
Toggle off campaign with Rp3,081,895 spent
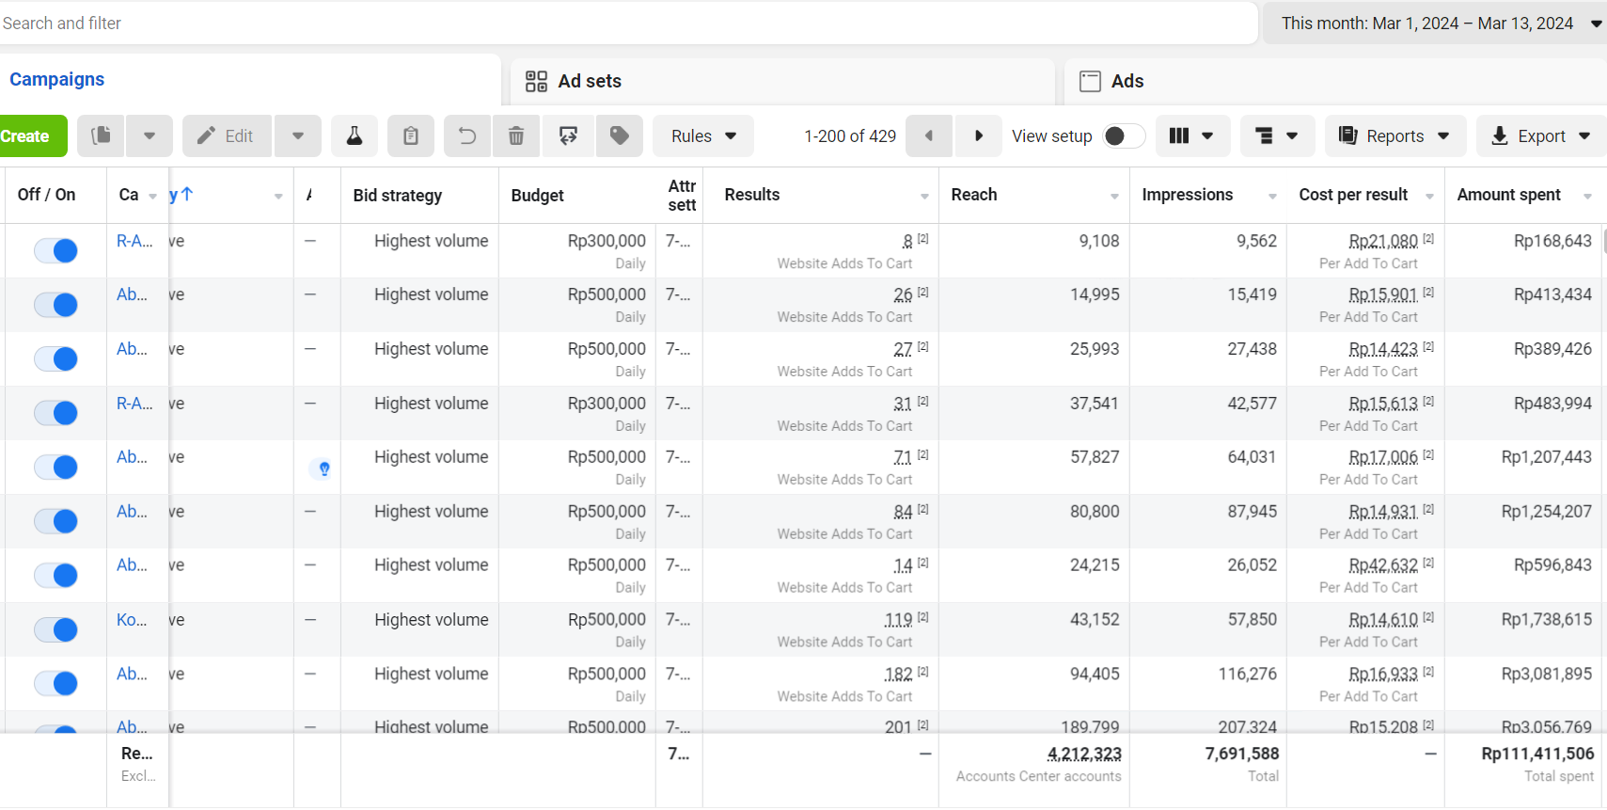click(x=55, y=683)
